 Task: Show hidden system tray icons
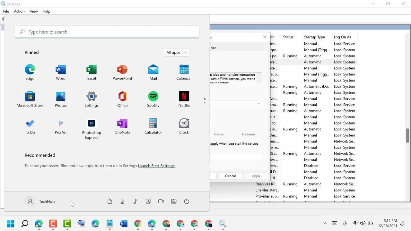(326, 223)
